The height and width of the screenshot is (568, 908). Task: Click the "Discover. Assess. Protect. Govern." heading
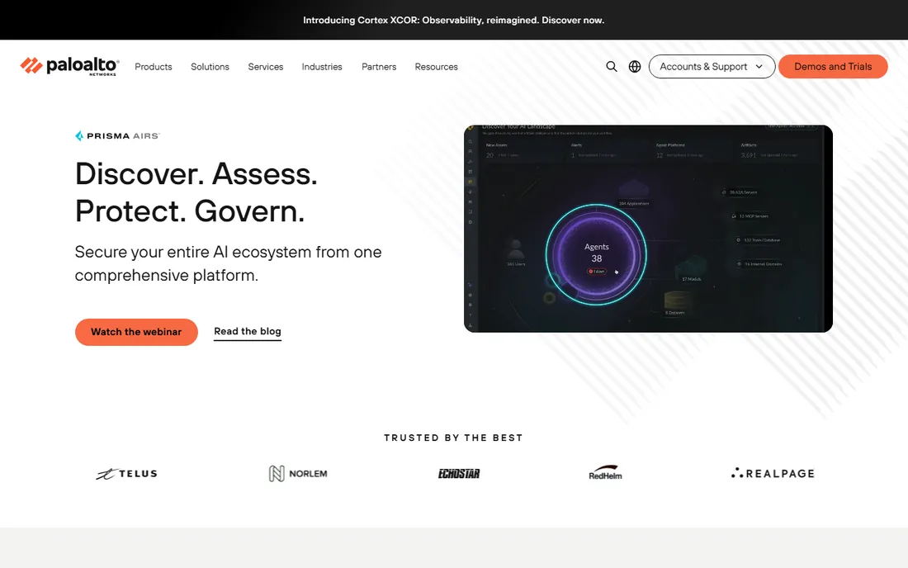[196, 192]
